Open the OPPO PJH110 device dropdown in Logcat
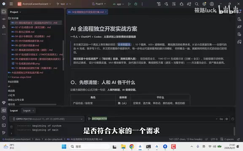The image size is (243, 151). [x=47, y=119]
